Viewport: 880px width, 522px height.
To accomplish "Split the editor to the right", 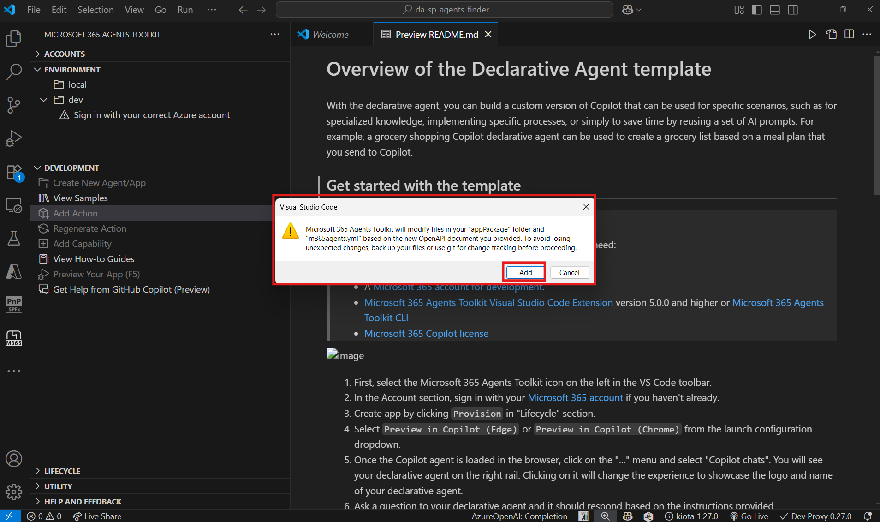I will pyautogui.click(x=849, y=35).
